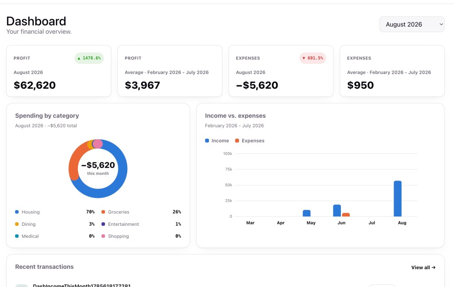Click the Jul x-axis label

[x=372, y=223]
